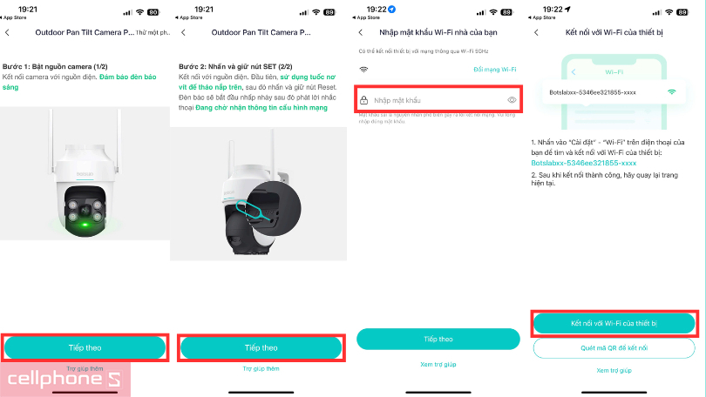Tap Tiếp theo below the password field
The image size is (706, 397).
pos(438,339)
